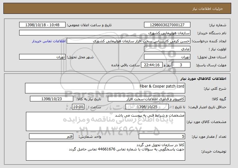Viewport: 238px width, 168px height.
Task: Click the goods group field کامپیوتر و فناوری اطلاعات
Action: pyautogui.click(x=147, y=99)
